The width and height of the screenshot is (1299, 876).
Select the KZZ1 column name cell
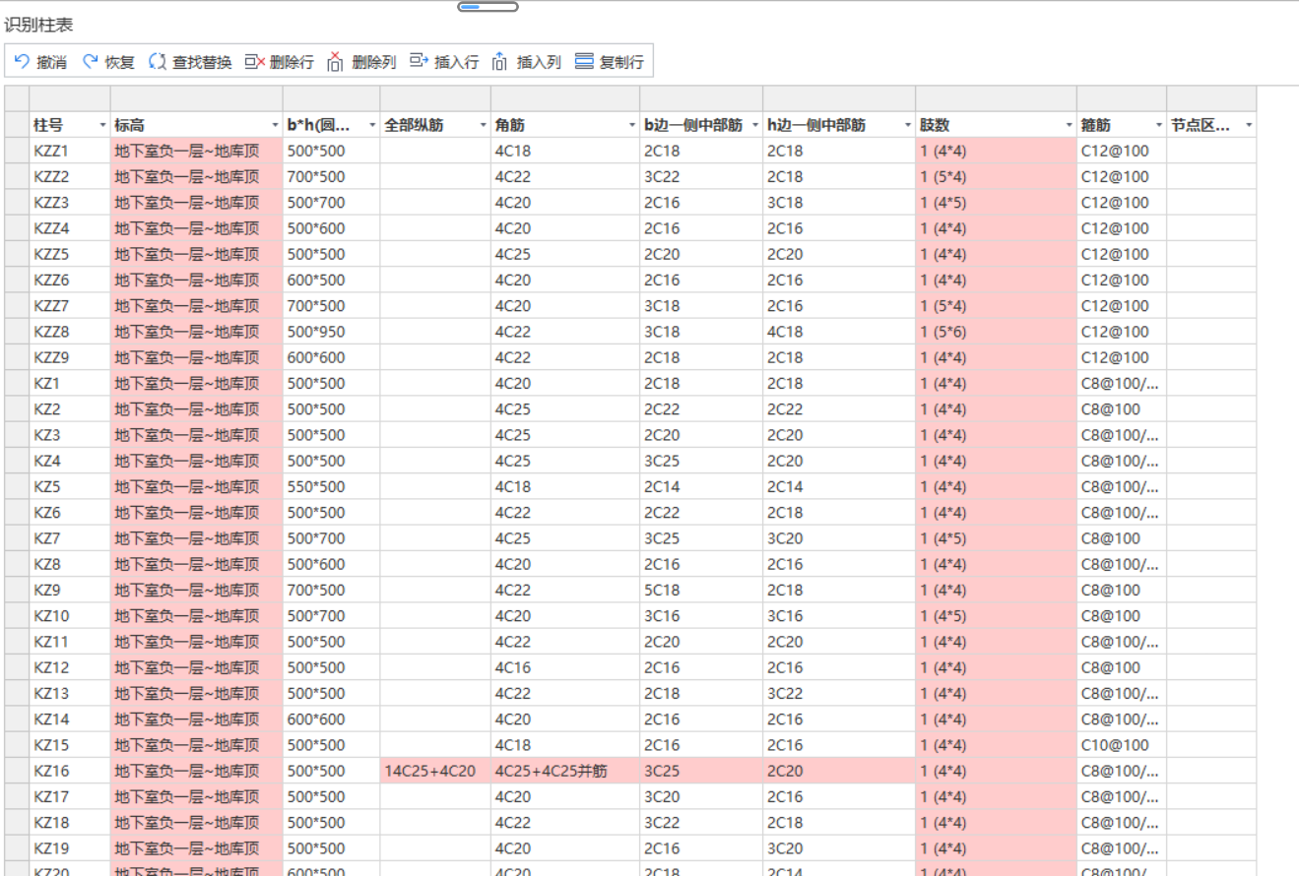(70, 152)
